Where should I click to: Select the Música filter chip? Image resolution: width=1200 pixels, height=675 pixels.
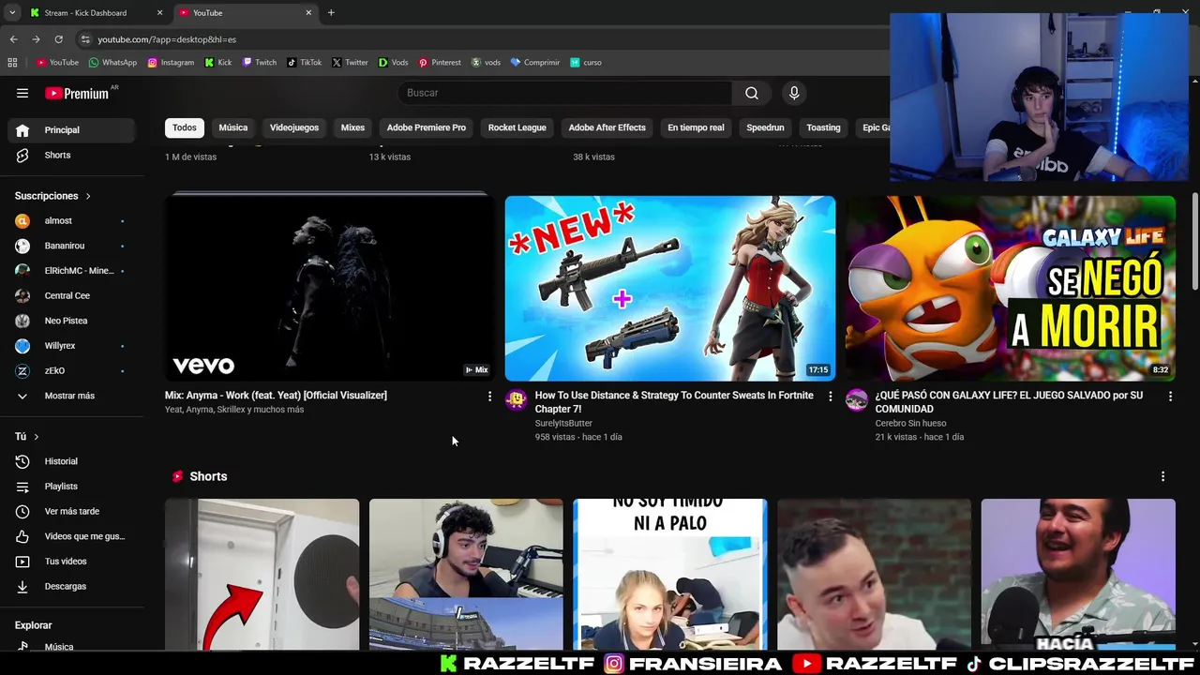(233, 127)
